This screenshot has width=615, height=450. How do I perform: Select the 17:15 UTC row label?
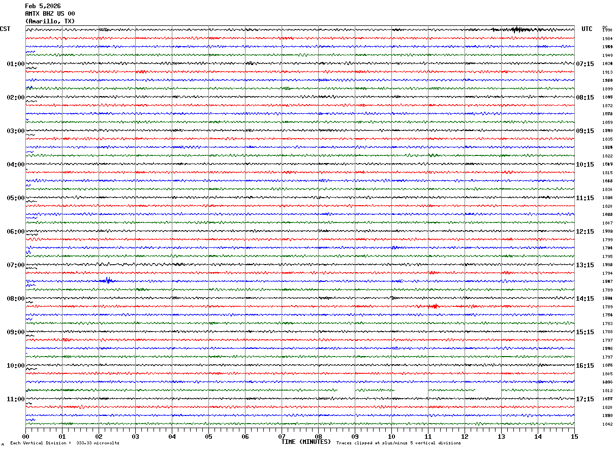pos(585,399)
